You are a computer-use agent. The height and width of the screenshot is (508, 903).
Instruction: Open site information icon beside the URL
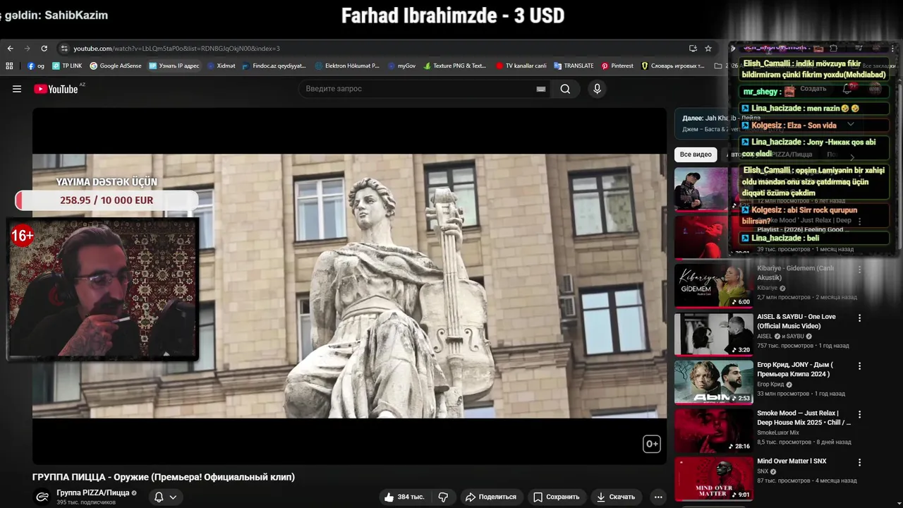64,49
